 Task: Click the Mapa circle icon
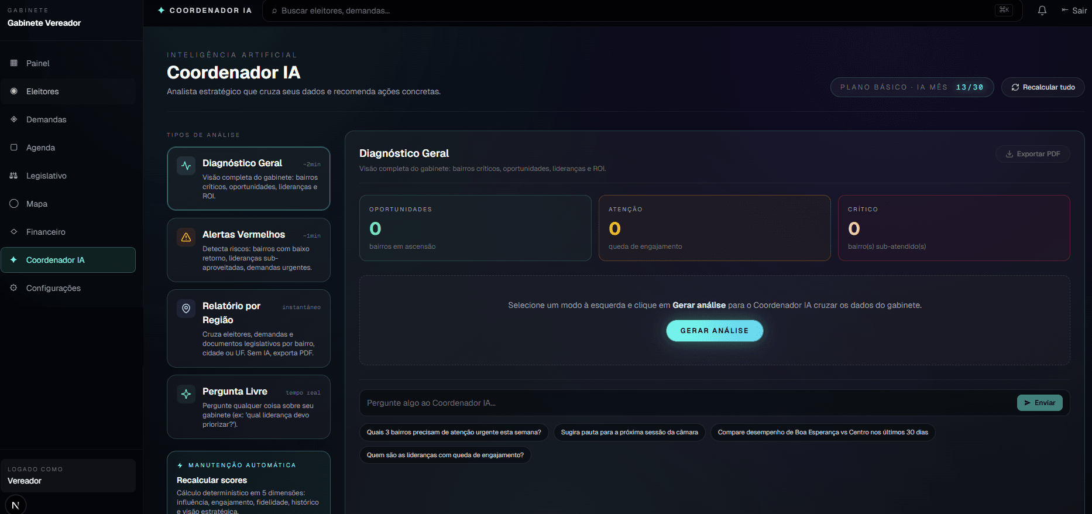pyautogui.click(x=14, y=203)
